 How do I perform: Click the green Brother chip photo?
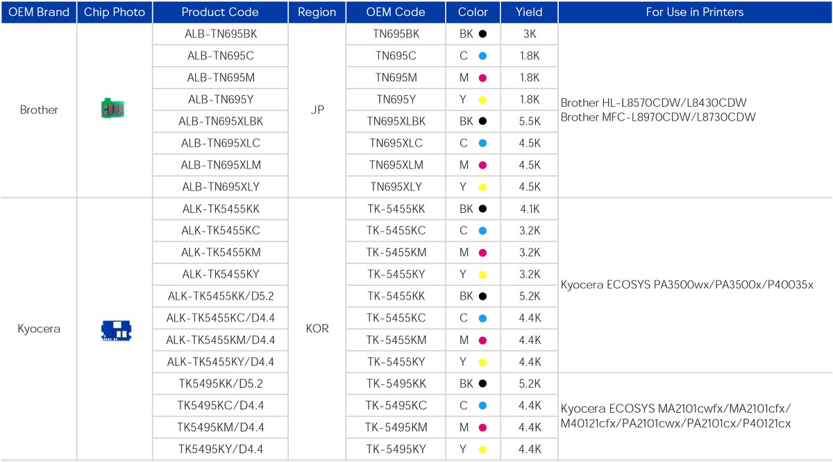pos(113,109)
